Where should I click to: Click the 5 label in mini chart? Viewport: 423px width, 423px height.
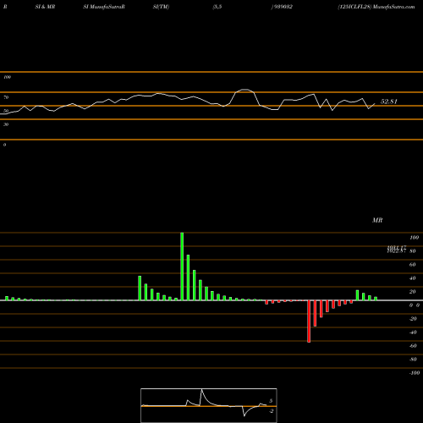[271, 401]
